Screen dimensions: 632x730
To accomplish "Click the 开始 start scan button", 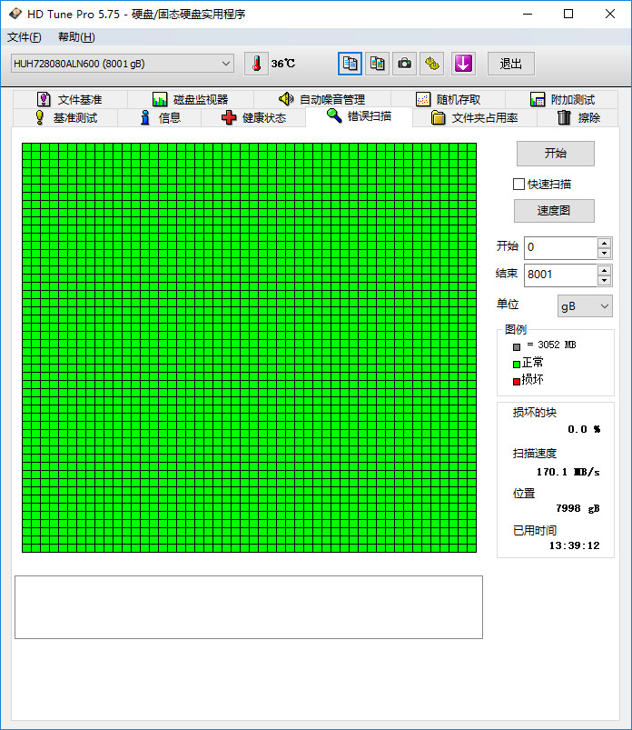I will 555,153.
